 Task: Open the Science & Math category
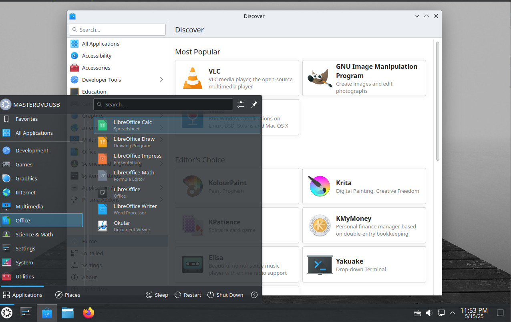click(42, 234)
